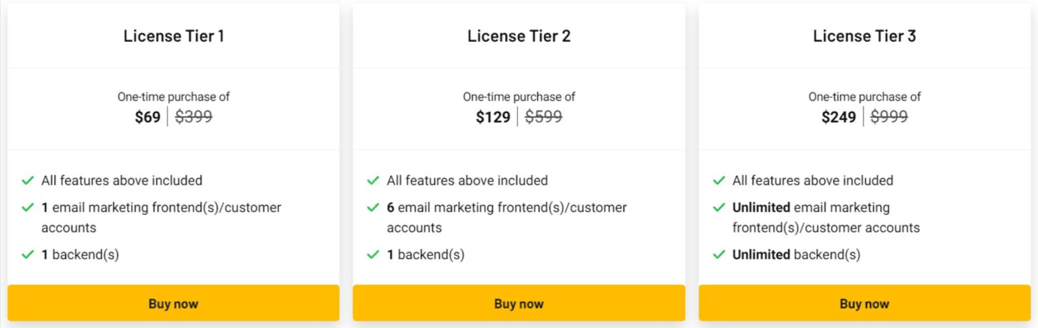The height and width of the screenshot is (328, 1038).
Task: Click green checkmark beside Tier 1 'All features above included'
Action: (28, 180)
